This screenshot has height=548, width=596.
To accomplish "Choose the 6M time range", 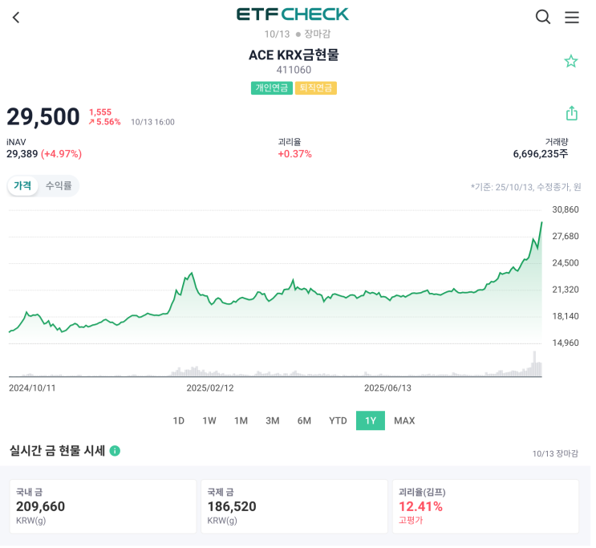I will [304, 420].
